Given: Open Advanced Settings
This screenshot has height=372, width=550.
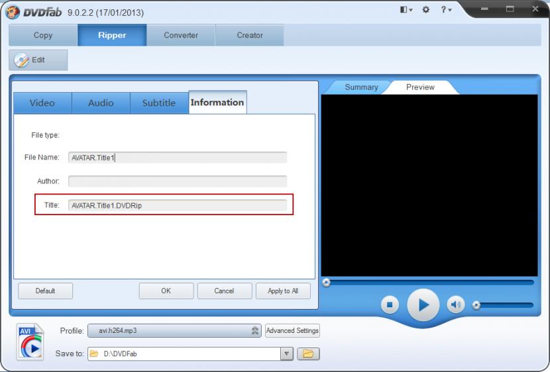Looking at the screenshot, I should click(292, 330).
